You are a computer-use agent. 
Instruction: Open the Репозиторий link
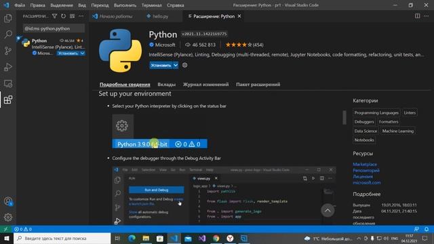366,170
